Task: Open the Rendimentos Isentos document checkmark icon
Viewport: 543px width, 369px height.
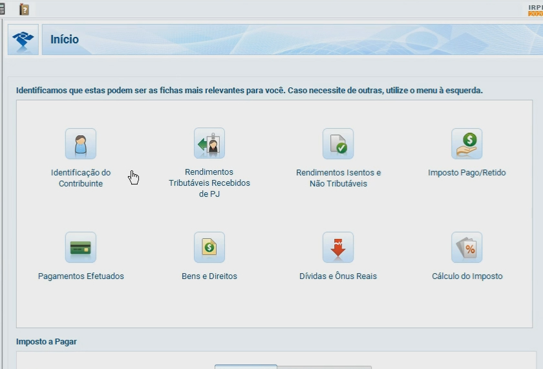Action: pos(338,144)
